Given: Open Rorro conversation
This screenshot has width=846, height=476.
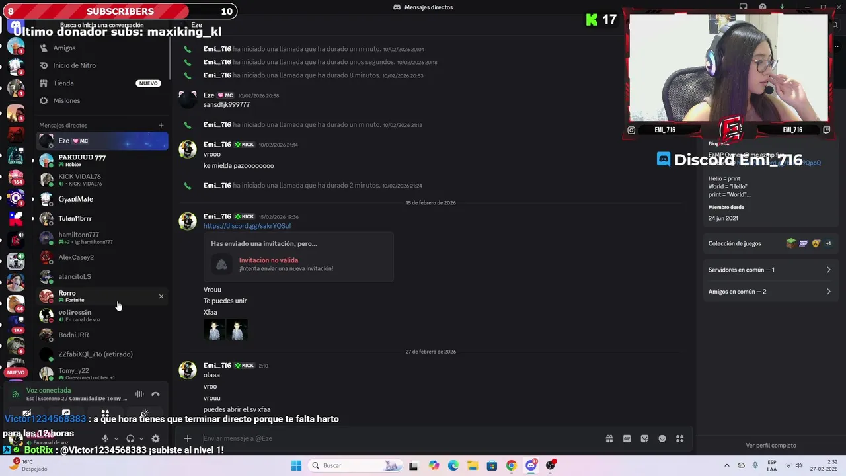Looking at the screenshot, I should (102, 296).
